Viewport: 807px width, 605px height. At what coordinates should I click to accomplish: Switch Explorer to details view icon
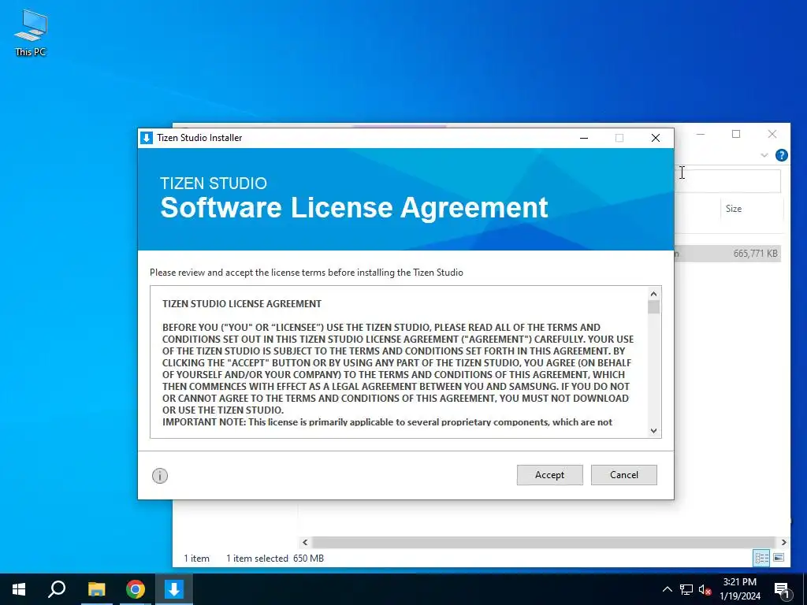(x=761, y=558)
